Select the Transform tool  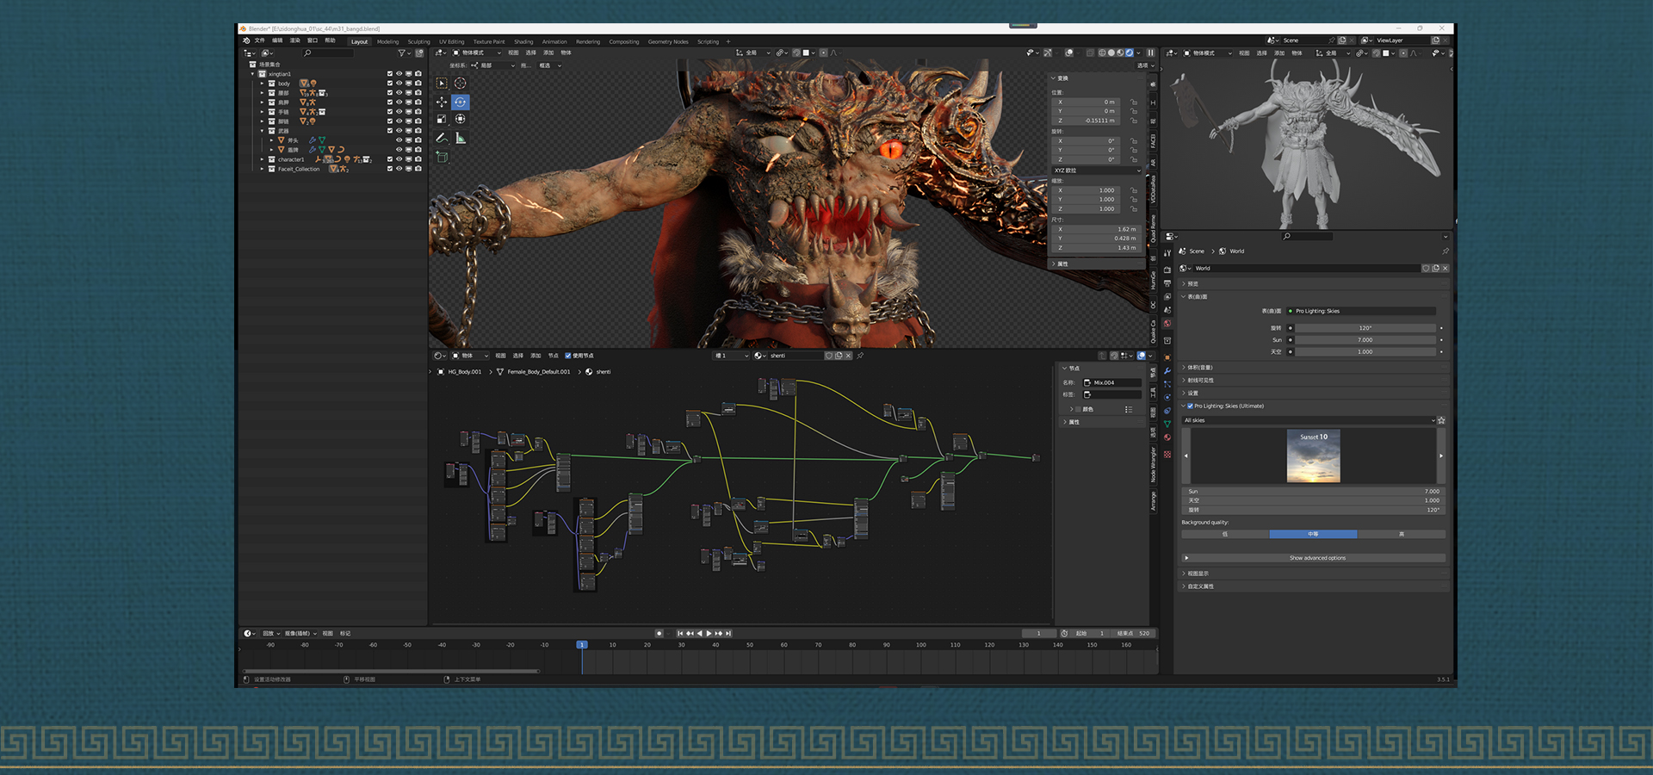(x=461, y=120)
